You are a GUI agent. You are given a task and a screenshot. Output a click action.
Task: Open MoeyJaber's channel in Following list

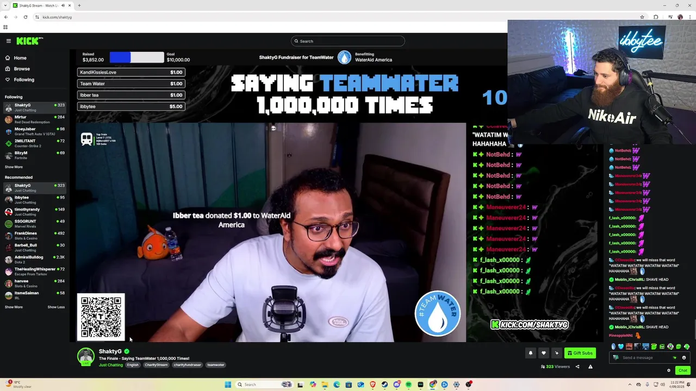point(35,131)
